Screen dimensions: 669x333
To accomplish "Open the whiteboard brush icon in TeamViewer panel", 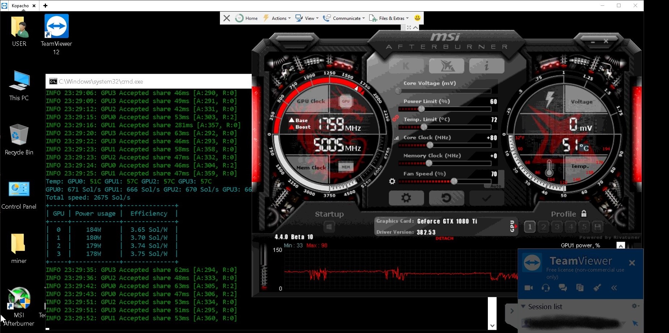I will click(597, 288).
